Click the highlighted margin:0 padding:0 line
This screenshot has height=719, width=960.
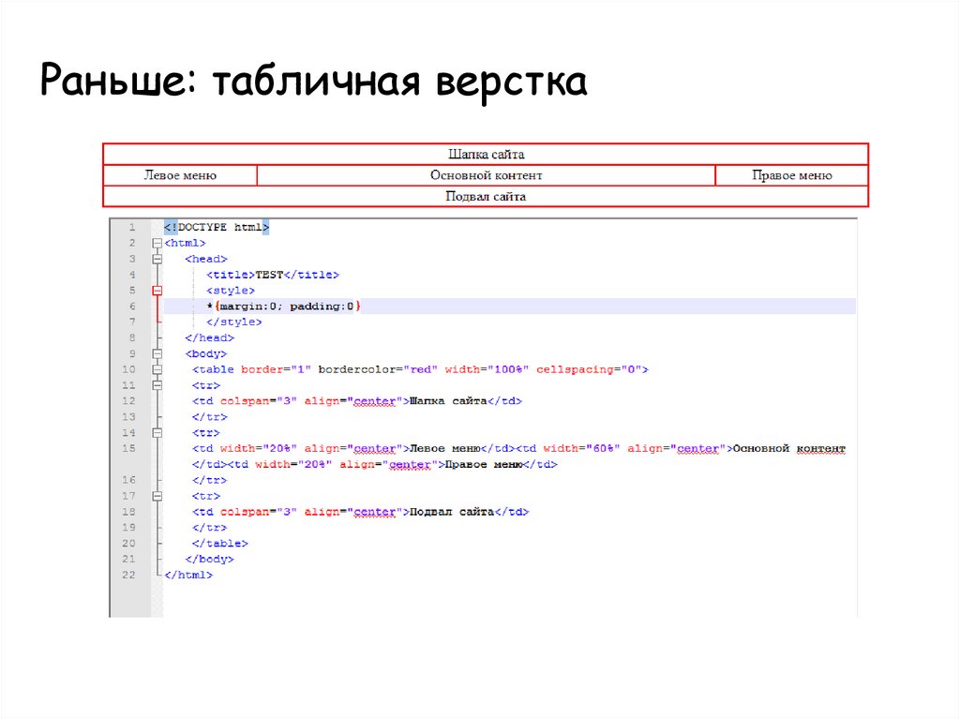(x=283, y=307)
